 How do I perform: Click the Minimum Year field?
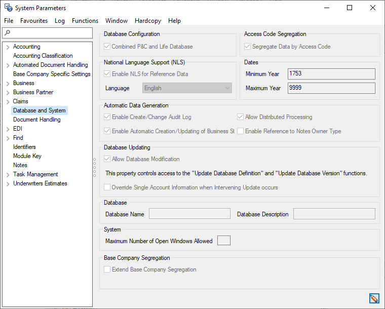[331, 74]
